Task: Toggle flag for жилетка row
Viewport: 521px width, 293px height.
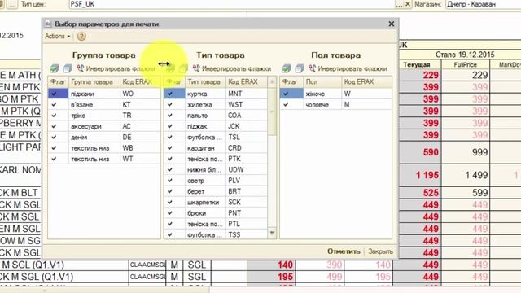Action: point(170,105)
